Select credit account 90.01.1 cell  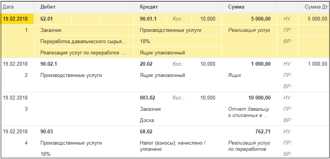click(150, 19)
